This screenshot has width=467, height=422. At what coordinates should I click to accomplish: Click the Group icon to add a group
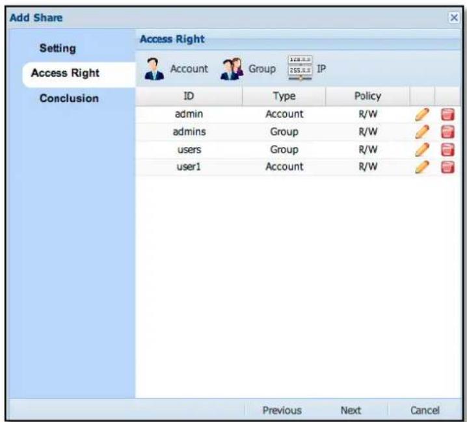(x=232, y=69)
